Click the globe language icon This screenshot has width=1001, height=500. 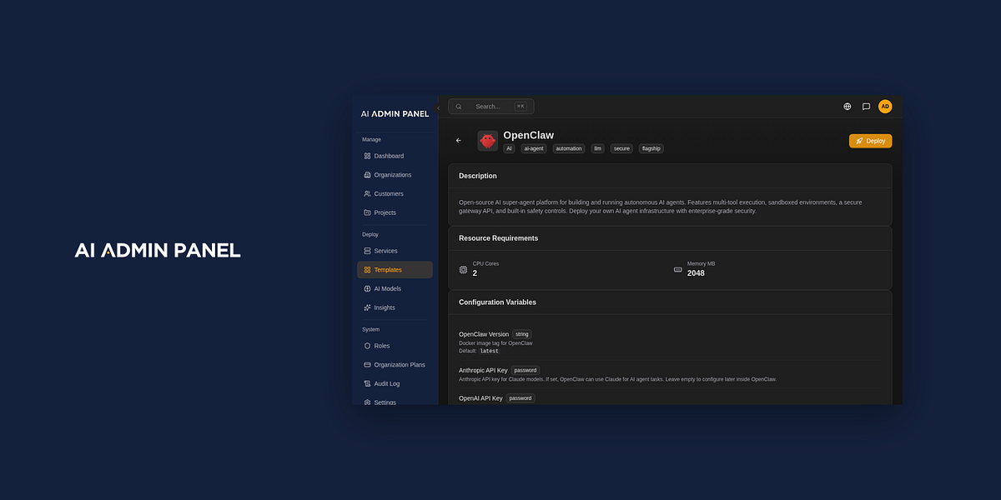click(848, 107)
